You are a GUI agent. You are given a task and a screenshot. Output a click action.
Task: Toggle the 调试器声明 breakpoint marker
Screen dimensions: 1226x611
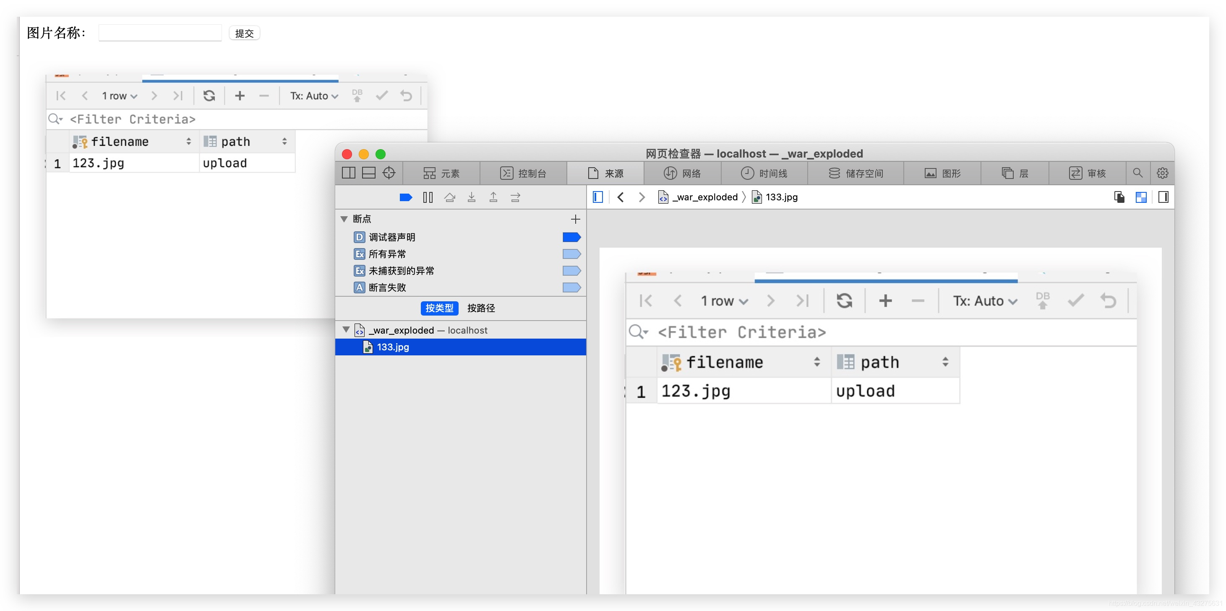click(571, 237)
